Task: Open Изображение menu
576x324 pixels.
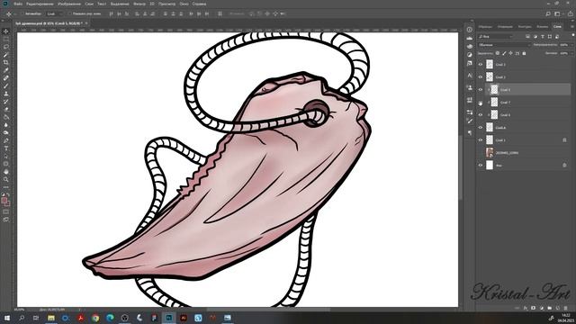Action: [x=69, y=4]
